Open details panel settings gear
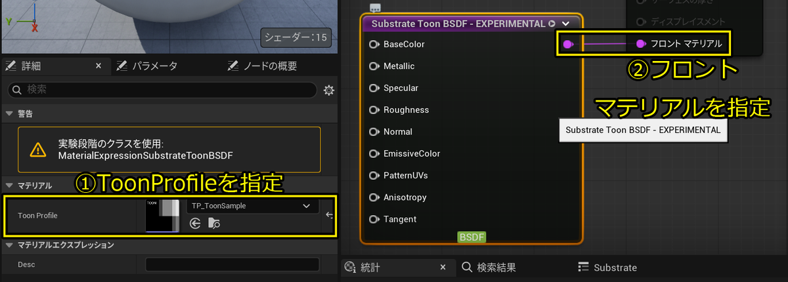The height and width of the screenshot is (282, 788). 329,90
